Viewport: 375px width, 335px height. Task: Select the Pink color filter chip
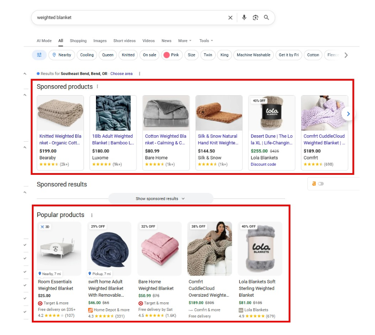pyautogui.click(x=171, y=55)
